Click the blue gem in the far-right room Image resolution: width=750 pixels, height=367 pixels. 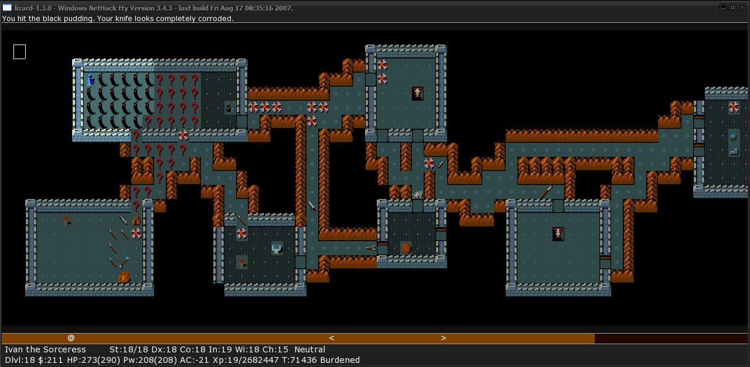(734, 137)
